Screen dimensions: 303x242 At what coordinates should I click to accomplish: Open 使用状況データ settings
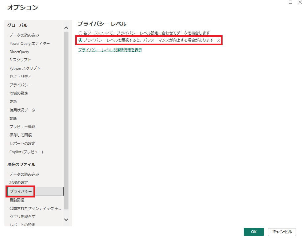coord(22,110)
